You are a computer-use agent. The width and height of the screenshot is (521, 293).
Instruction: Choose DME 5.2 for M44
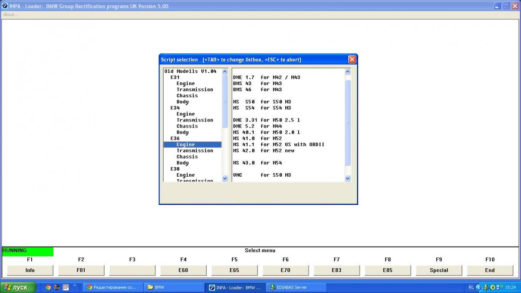pos(257,126)
